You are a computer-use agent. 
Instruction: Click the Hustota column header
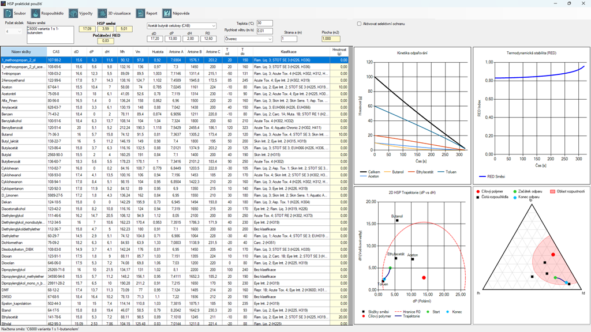(158, 52)
